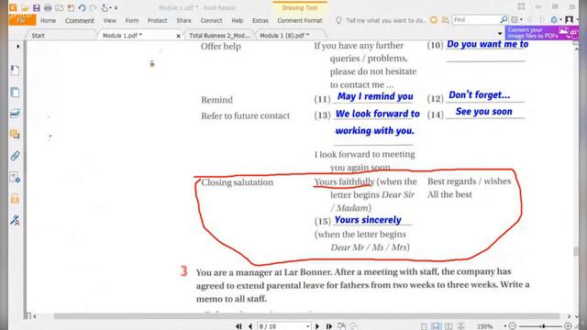Open the Connect ribbon tab
The width and height of the screenshot is (587, 330).
(x=211, y=20)
